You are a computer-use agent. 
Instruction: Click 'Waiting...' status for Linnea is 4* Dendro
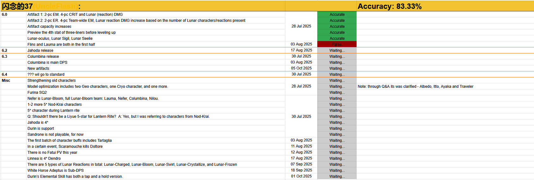point(337,159)
